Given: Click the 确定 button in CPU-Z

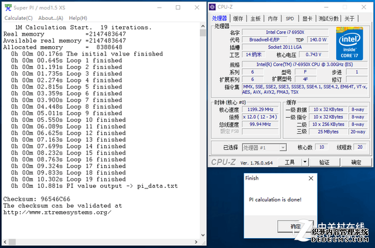Looking at the screenshot, I should [356, 162].
